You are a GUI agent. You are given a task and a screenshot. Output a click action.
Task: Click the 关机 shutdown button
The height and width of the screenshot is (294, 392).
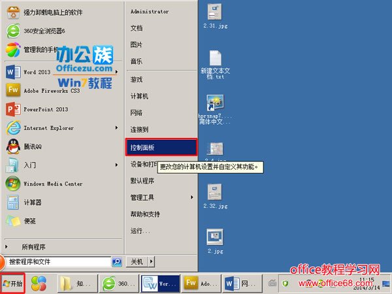[x=137, y=262]
